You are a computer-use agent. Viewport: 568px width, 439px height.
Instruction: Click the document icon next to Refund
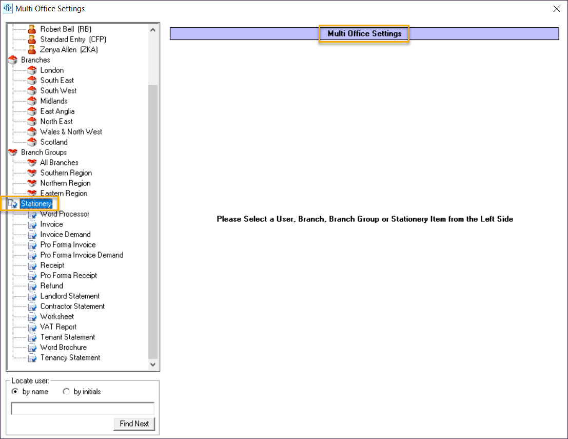(x=32, y=286)
